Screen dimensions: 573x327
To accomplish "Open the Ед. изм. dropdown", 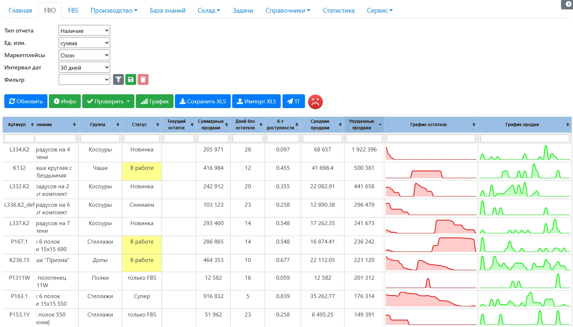I will pyautogui.click(x=84, y=43).
